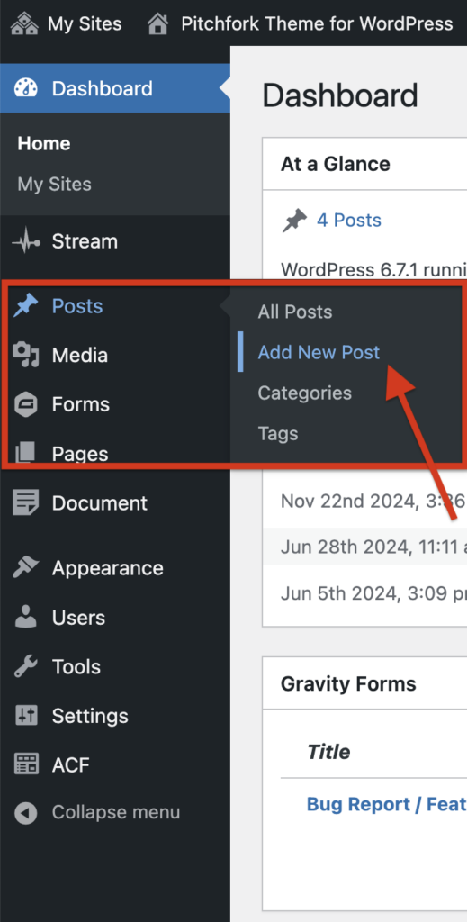Choose Tags from Posts flyout
The height and width of the screenshot is (922, 467).
click(x=277, y=434)
